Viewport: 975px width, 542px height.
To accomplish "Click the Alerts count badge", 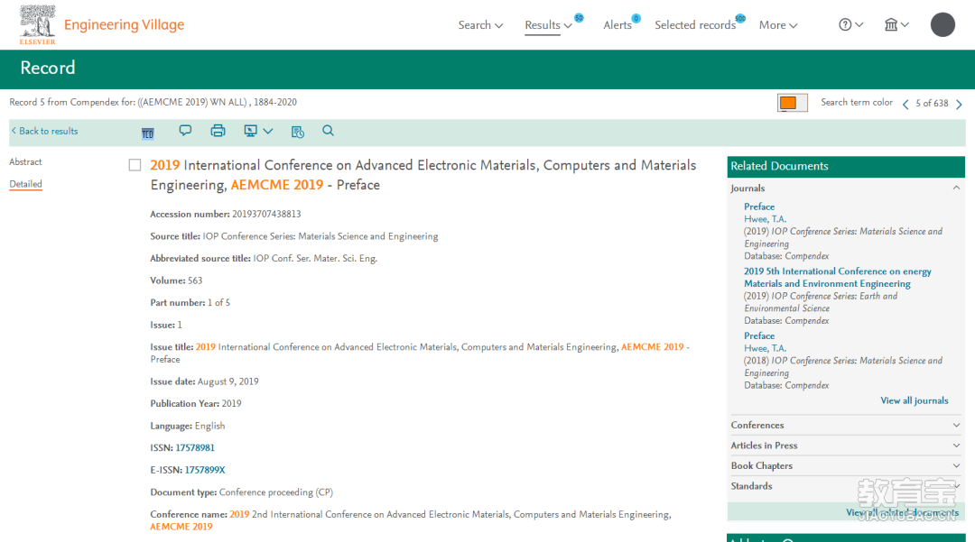I will point(636,19).
